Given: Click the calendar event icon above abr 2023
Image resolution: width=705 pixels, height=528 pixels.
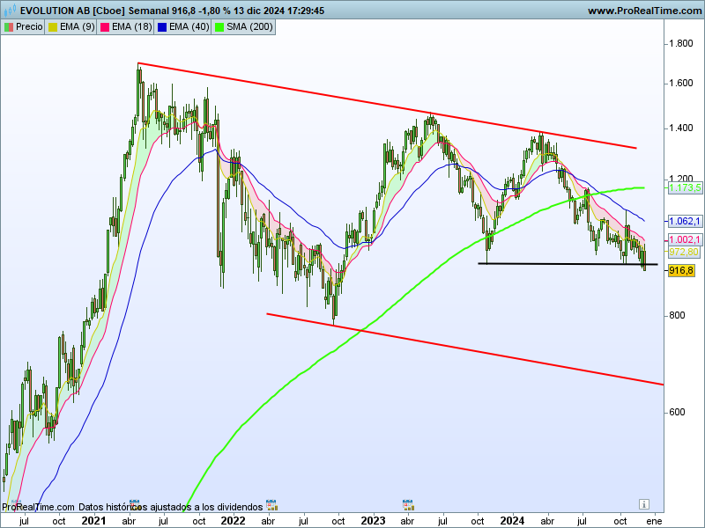Looking at the screenshot, I should pos(408,504).
